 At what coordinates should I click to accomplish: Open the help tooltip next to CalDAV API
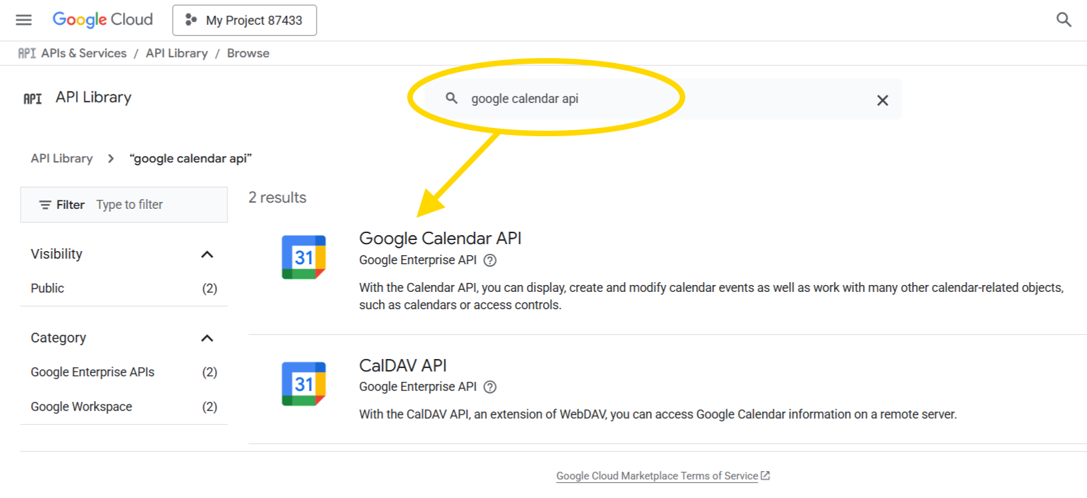click(x=490, y=387)
